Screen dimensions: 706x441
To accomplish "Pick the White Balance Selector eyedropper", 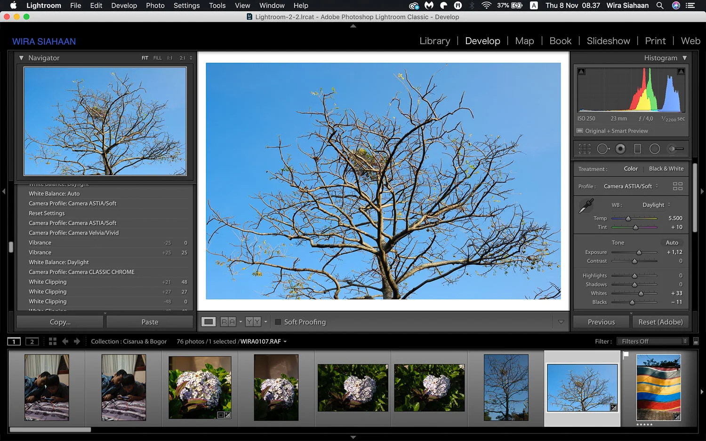I will click(x=586, y=205).
